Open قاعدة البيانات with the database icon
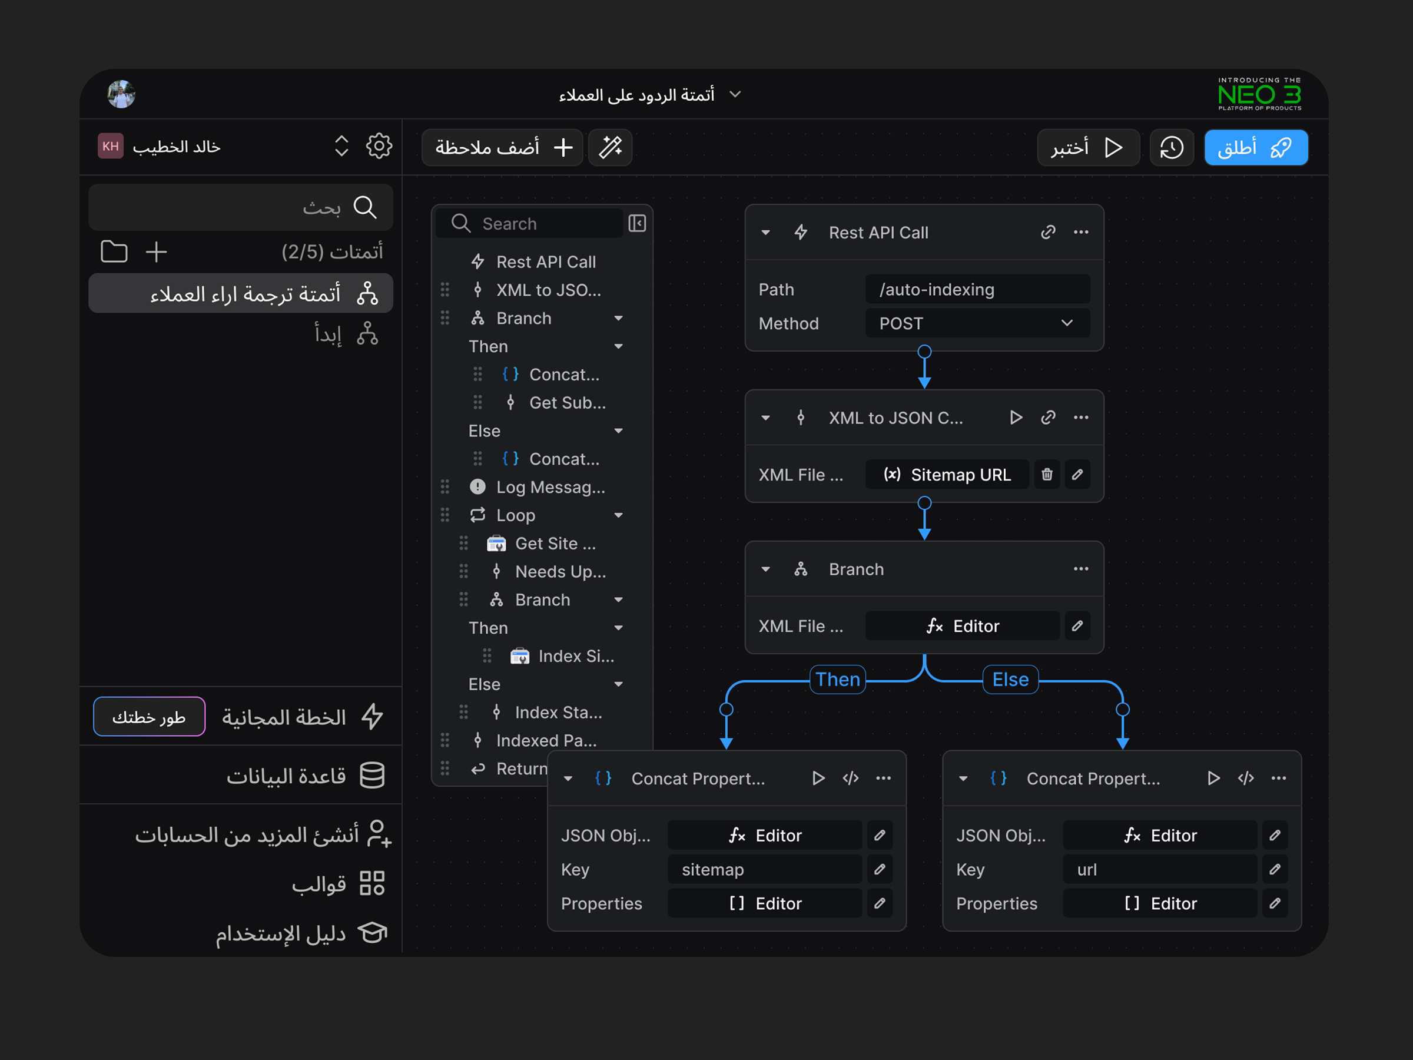1413x1060 pixels. pyautogui.click(x=373, y=775)
